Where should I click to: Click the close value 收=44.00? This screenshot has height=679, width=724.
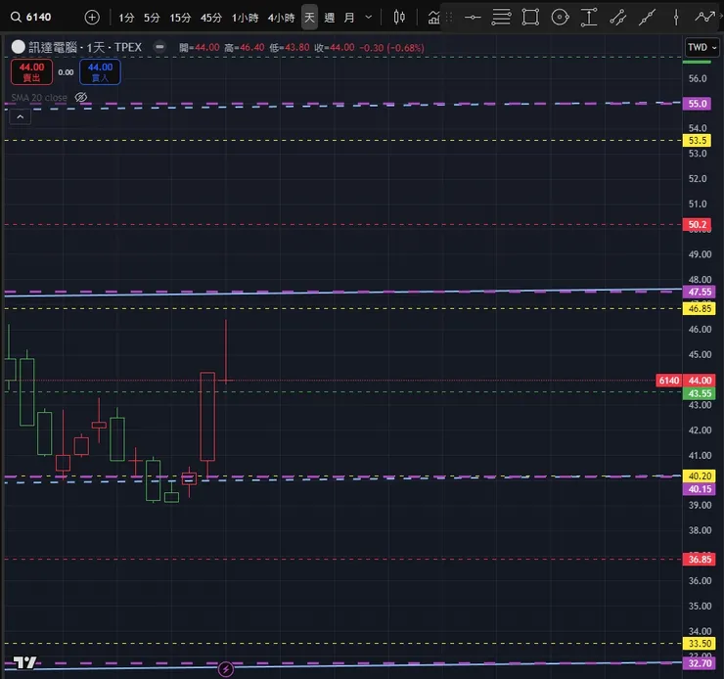[335, 48]
